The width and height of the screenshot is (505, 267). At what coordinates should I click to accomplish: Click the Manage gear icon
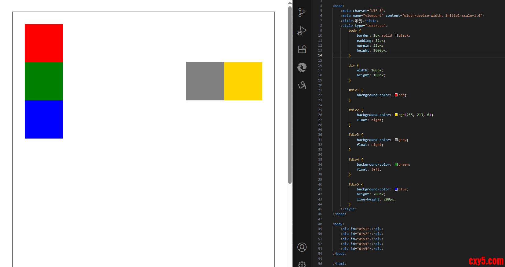click(x=302, y=264)
